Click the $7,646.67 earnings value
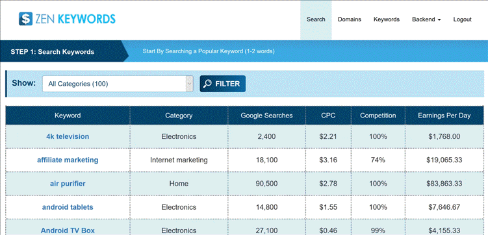This screenshot has height=235, width=488. coord(444,207)
